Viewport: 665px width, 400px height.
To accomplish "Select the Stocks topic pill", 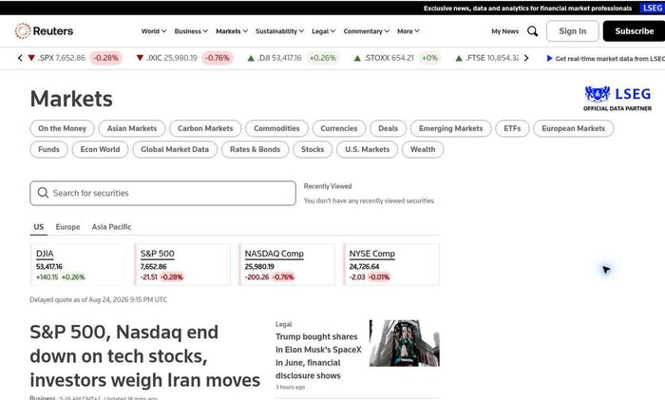I will click(x=313, y=149).
